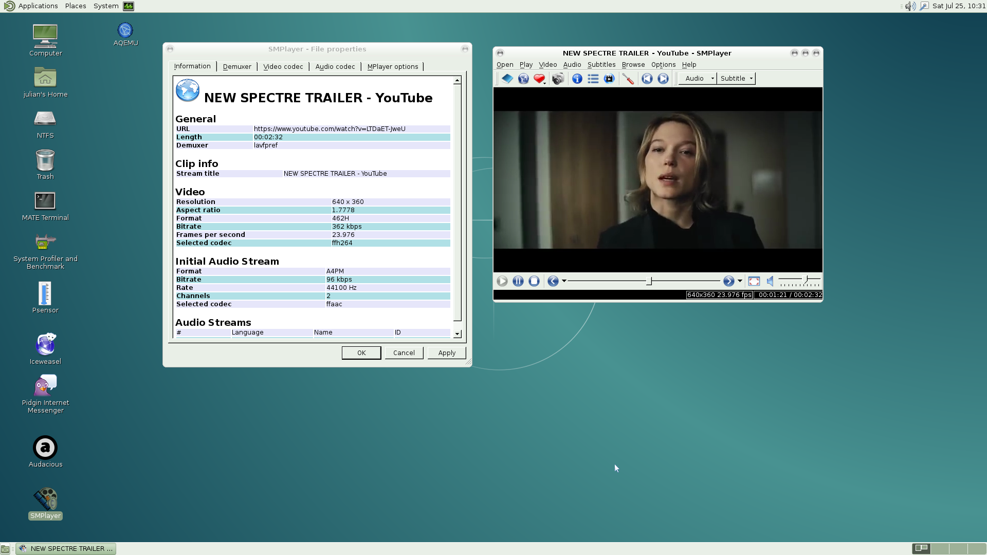Click the OK button in File properties
The height and width of the screenshot is (555, 987).
[x=361, y=353]
